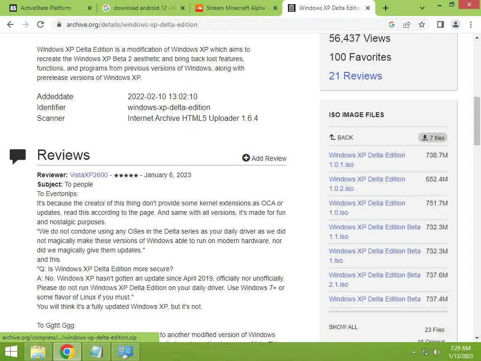Click the page vertical scrollbar thumb
Image resolution: width=481 pixels, height=361 pixels.
click(477, 121)
